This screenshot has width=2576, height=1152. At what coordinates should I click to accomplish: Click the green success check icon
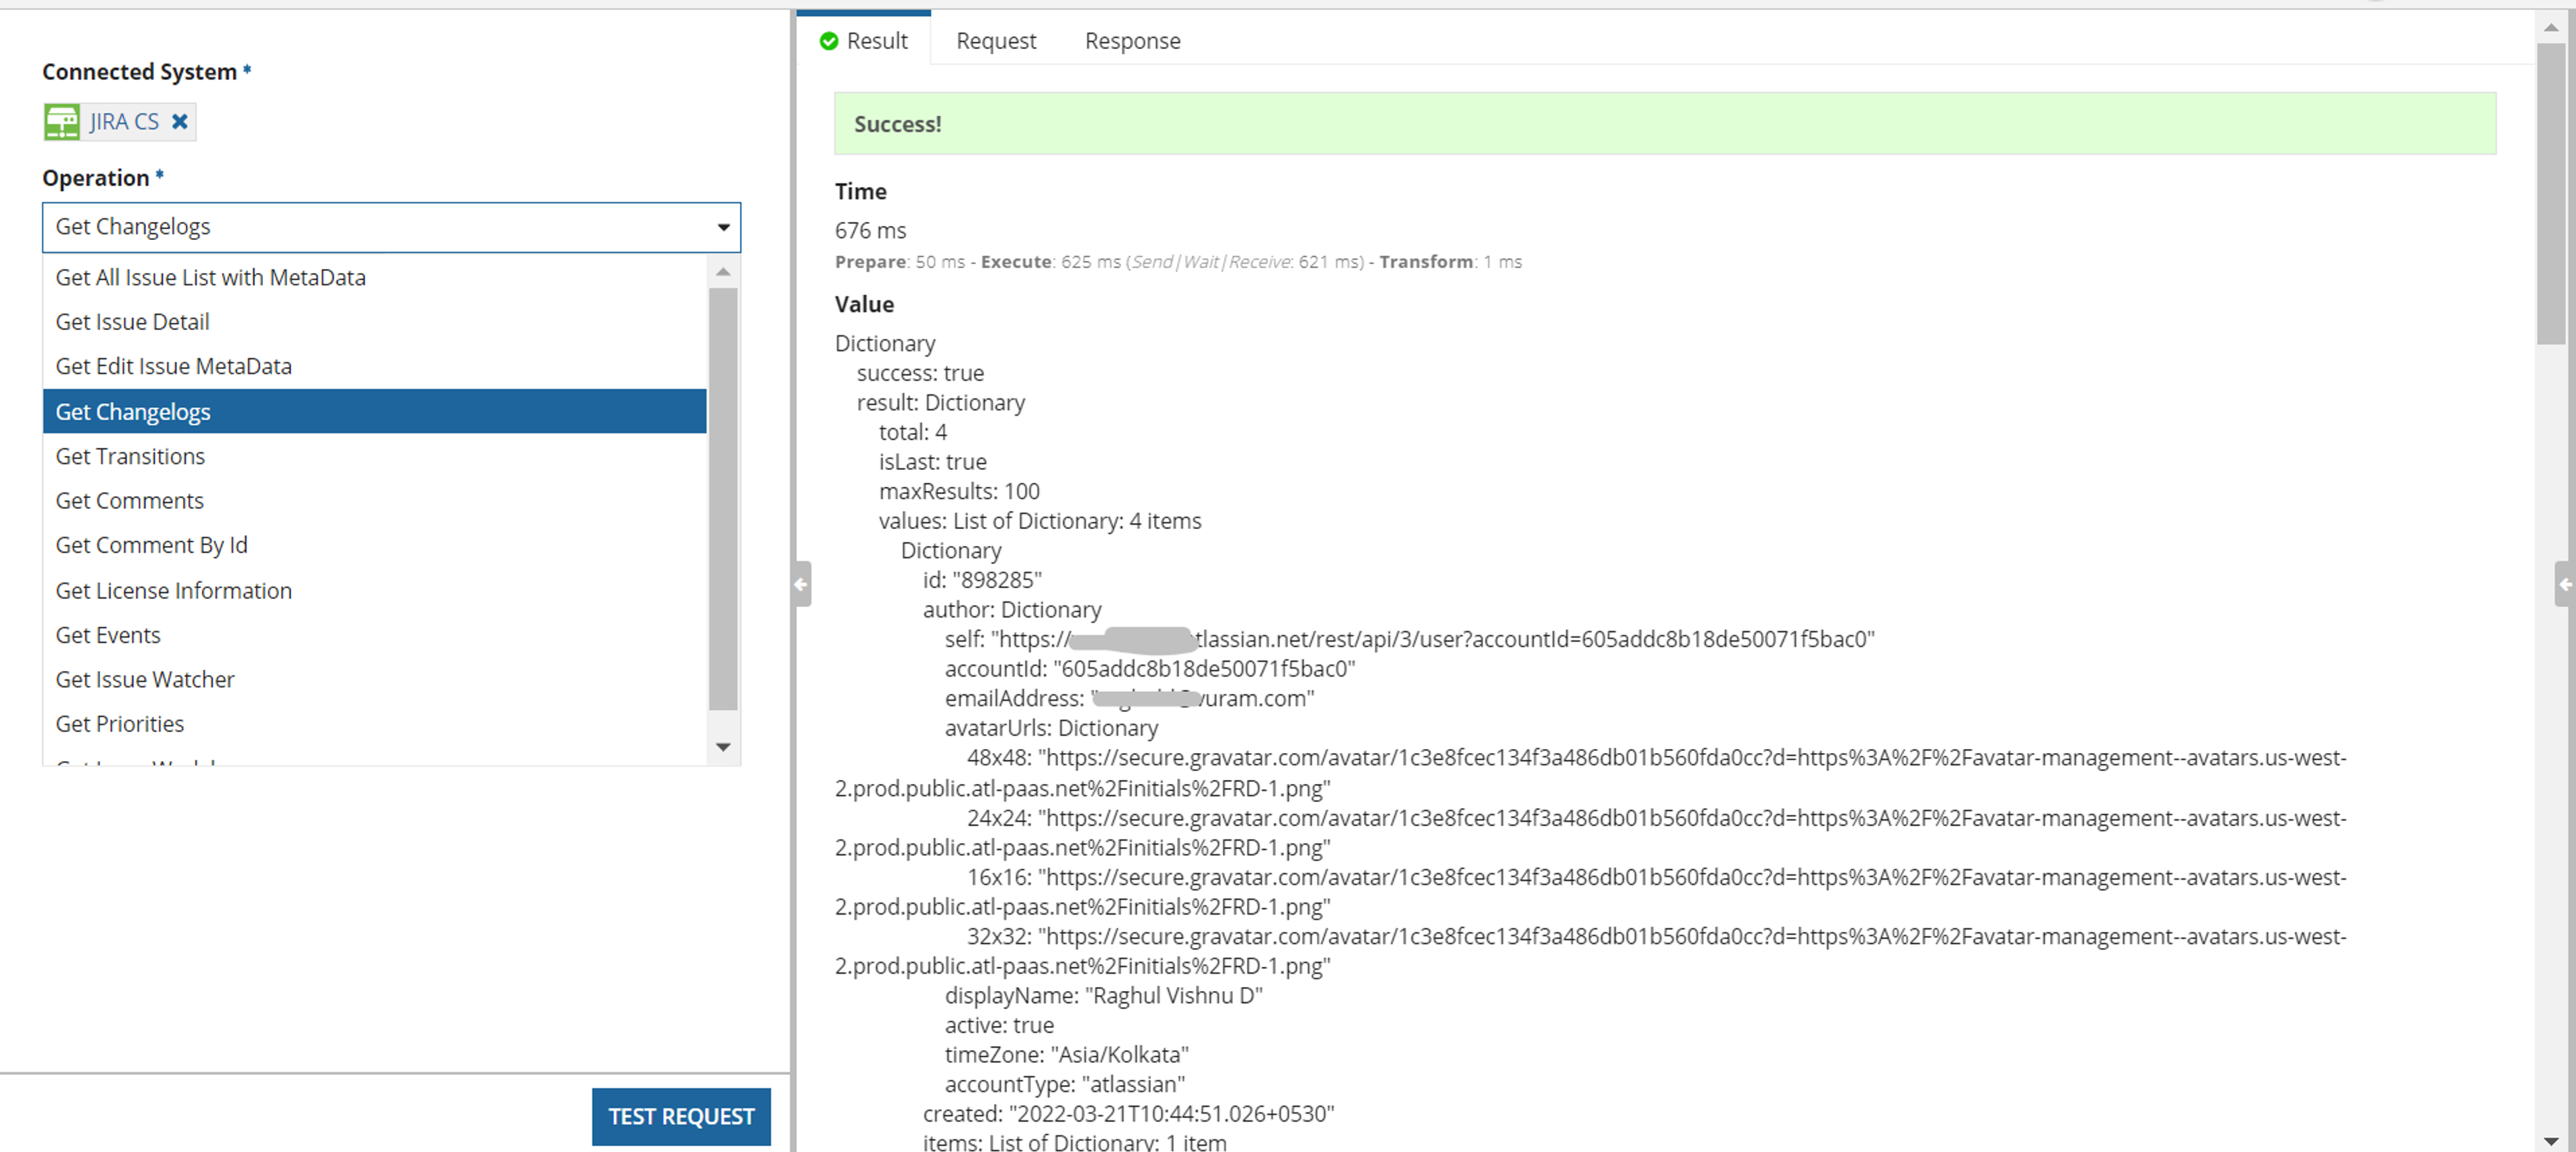(x=828, y=41)
